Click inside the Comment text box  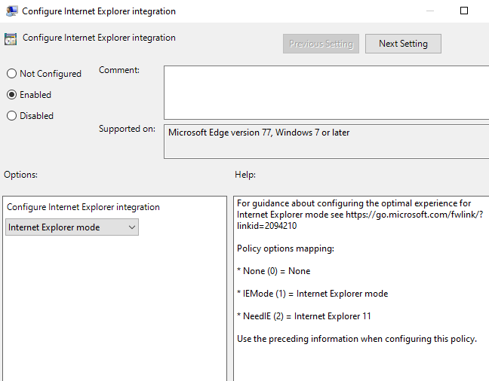326,93
